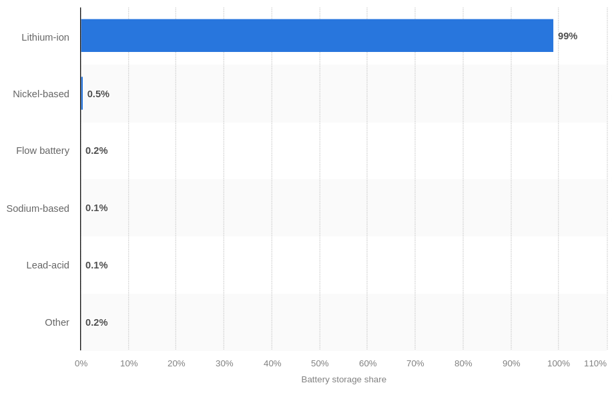Click the Other row's 0.2% value

pyautogui.click(x=96, y=322)
